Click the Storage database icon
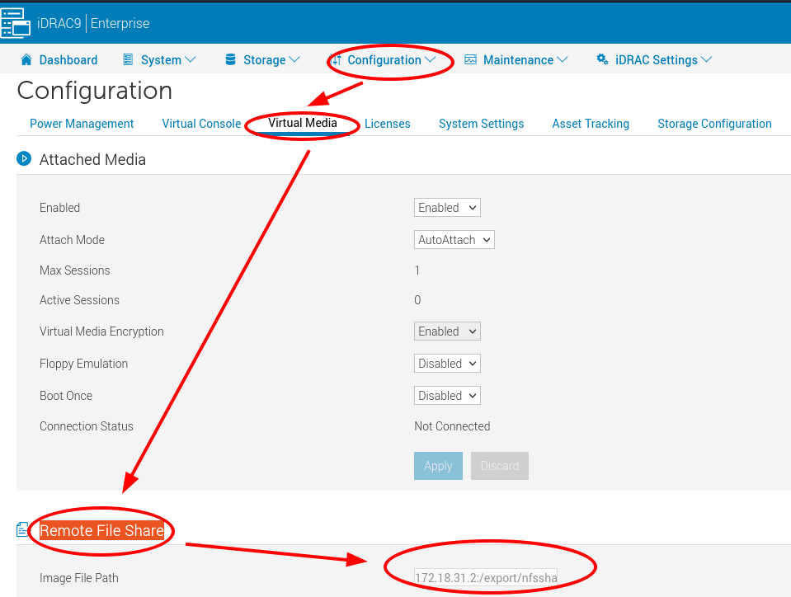The height and width of the screenshot is (597, 791). [x=231, y=59]
